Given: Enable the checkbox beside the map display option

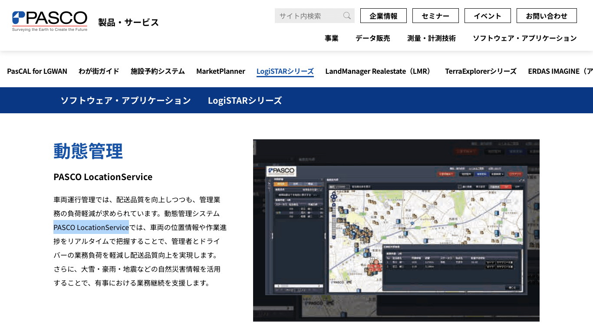Looking at the screenshot, I should coord(460,187).
